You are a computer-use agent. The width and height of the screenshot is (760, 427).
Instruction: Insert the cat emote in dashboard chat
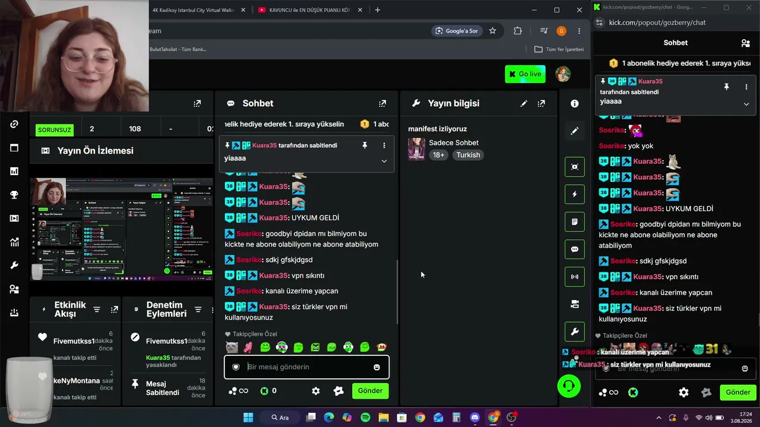pos(232,348)
